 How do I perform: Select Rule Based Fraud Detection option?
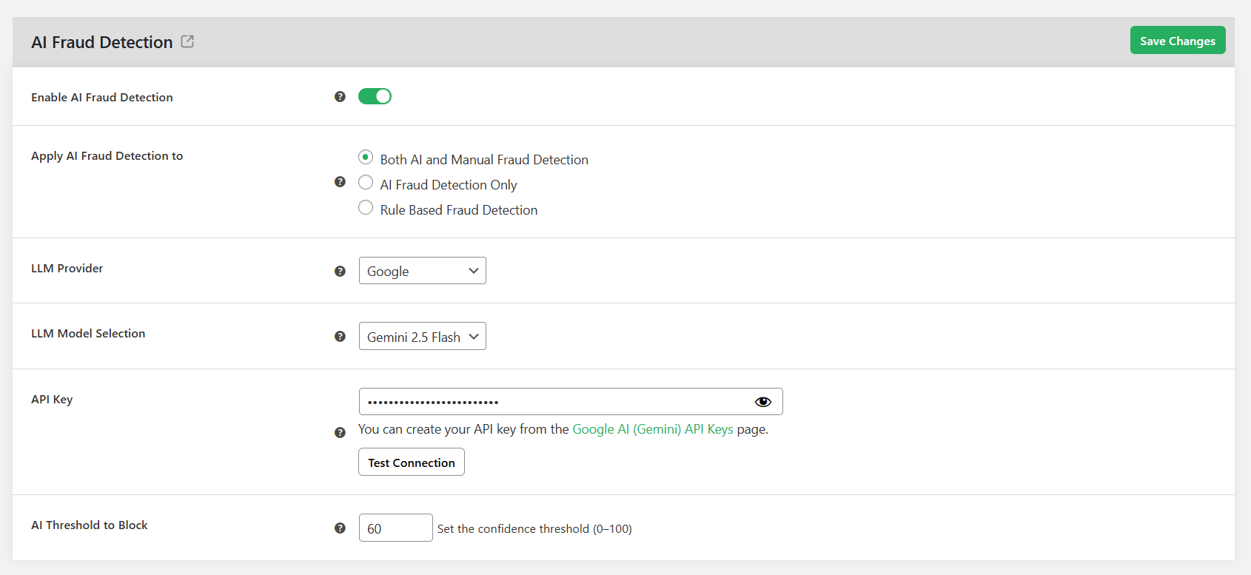[366, 207]
